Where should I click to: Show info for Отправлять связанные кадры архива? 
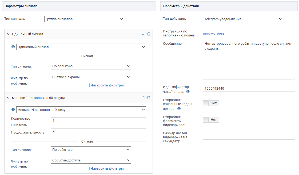click(179, 109)
